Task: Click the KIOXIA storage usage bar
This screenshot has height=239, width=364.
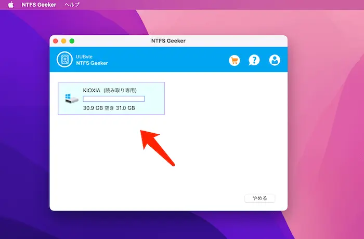Action: tap(114, 99)
